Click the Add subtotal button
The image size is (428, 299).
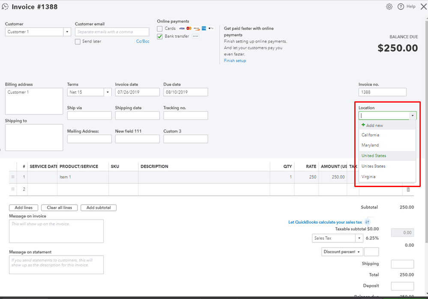click(99, 208)
